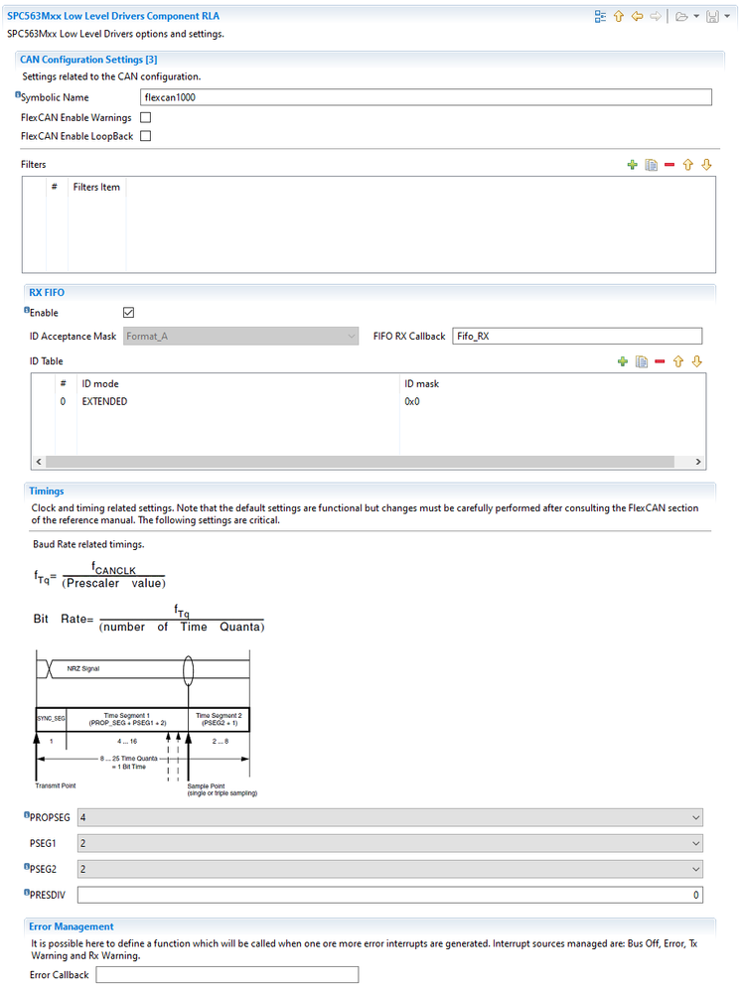Click the SPC563Mxx Low Level Drivers Component RLA title
The height and width of the screenshot is (992, 742).
coord(113,16)
